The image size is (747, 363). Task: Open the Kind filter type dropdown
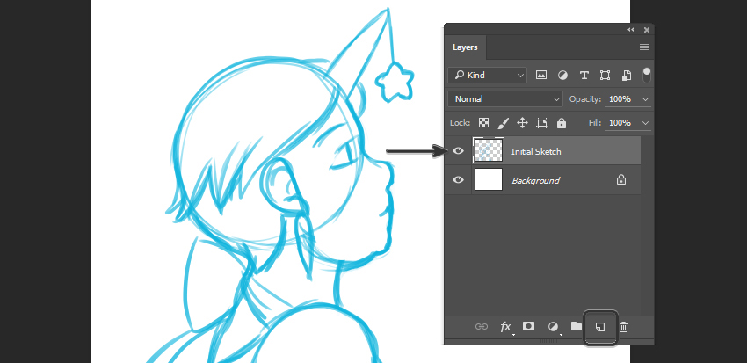[x=487, y=75]
